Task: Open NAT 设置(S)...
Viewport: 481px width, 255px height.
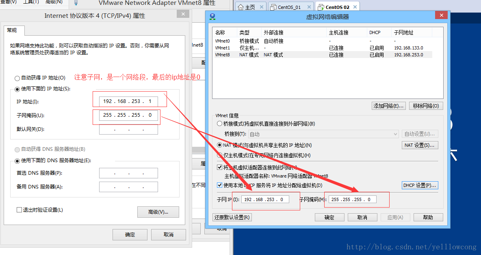Action: (x=420, y=145)
